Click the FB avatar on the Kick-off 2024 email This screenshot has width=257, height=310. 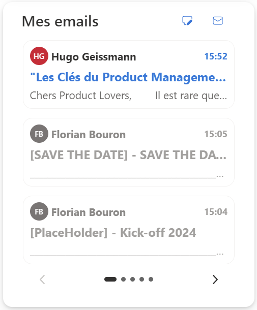39,211
